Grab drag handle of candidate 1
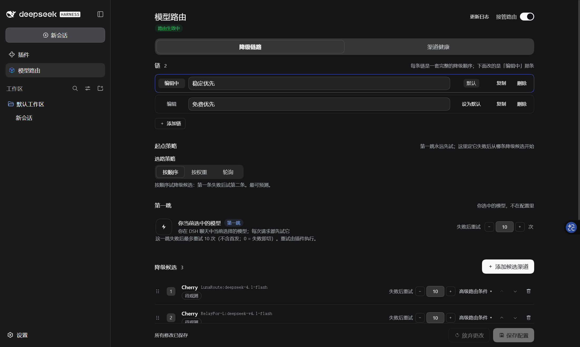 click(x=158, y=291)
